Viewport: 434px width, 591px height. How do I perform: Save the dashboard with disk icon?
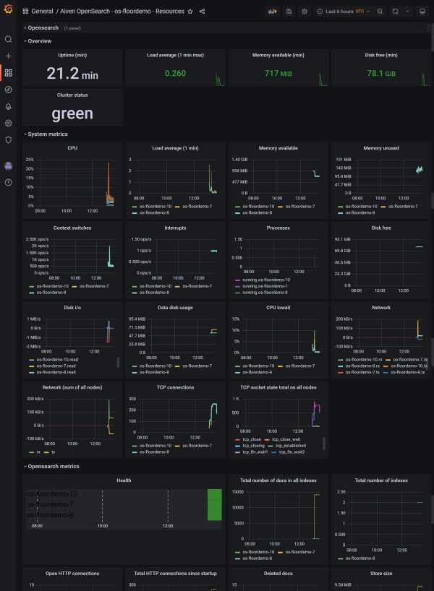pos(289,12)
